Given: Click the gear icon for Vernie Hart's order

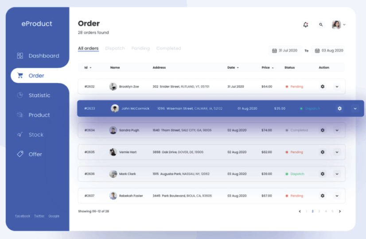Looking at the screenshot, I should pyautogui.click(x=323, y=152).
